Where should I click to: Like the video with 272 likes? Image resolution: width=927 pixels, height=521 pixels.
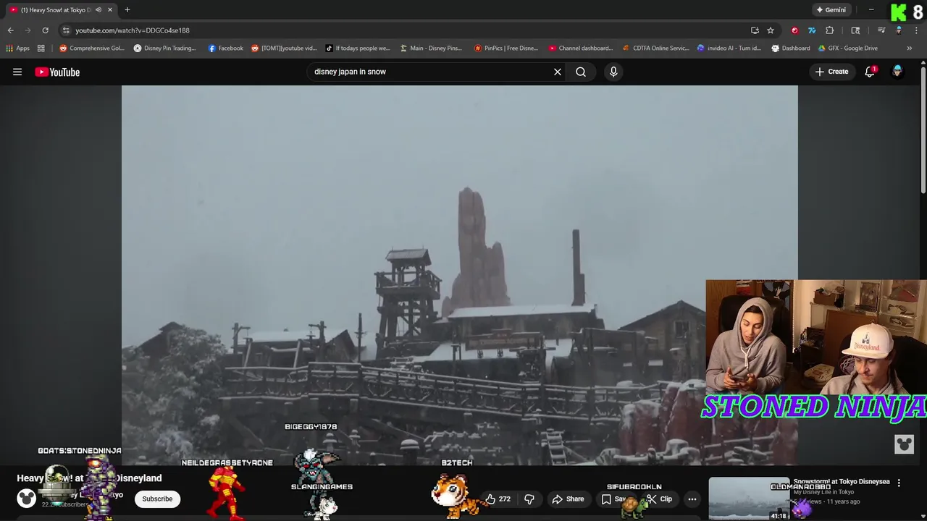(x=498, y=499)
